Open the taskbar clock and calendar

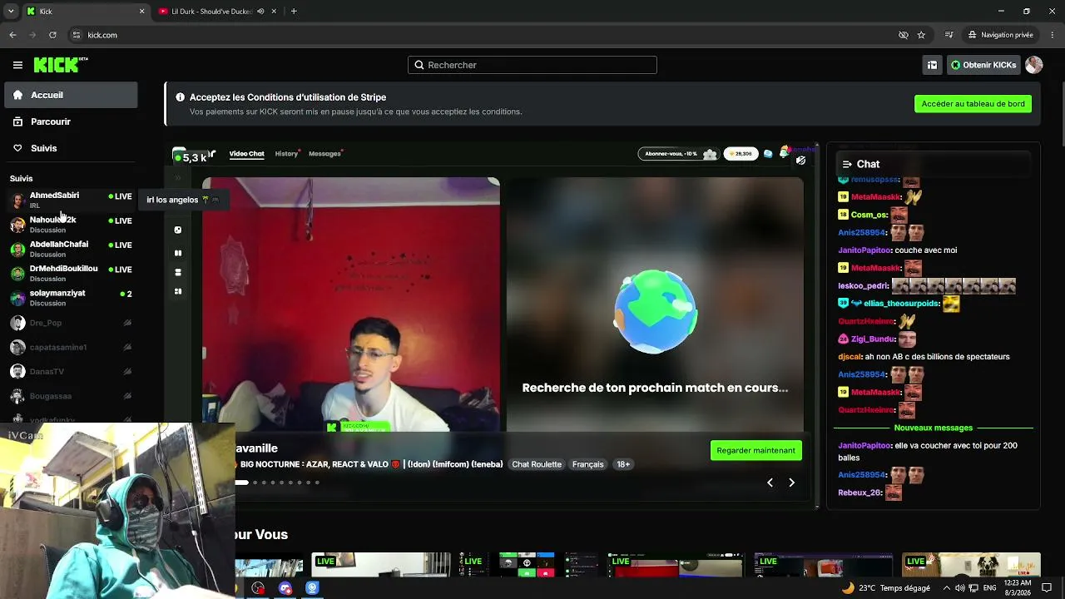[1018, 588]
